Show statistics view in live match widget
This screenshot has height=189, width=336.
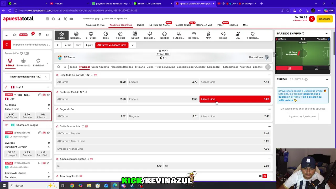click(316, 68)
